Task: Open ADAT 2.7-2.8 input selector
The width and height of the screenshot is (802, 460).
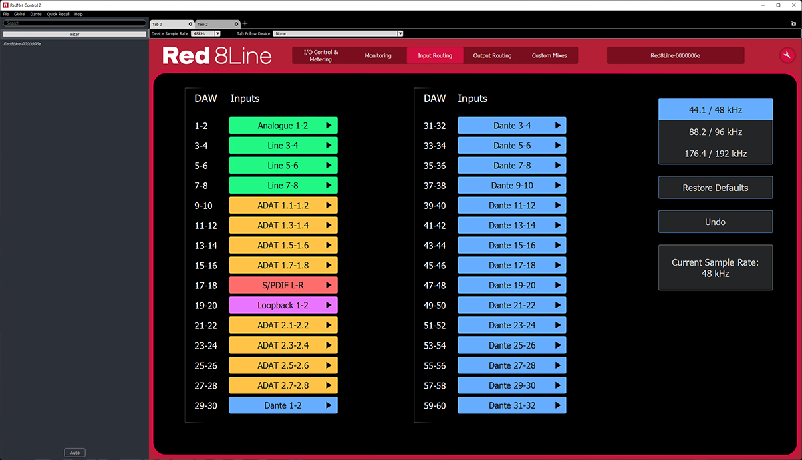Action: [x=283, y=385]
